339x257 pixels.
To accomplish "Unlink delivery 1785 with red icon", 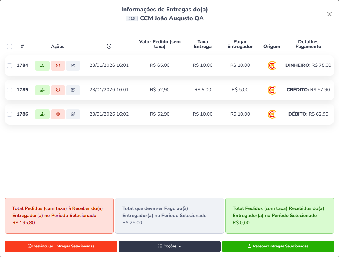I will [x=58, y=90].
